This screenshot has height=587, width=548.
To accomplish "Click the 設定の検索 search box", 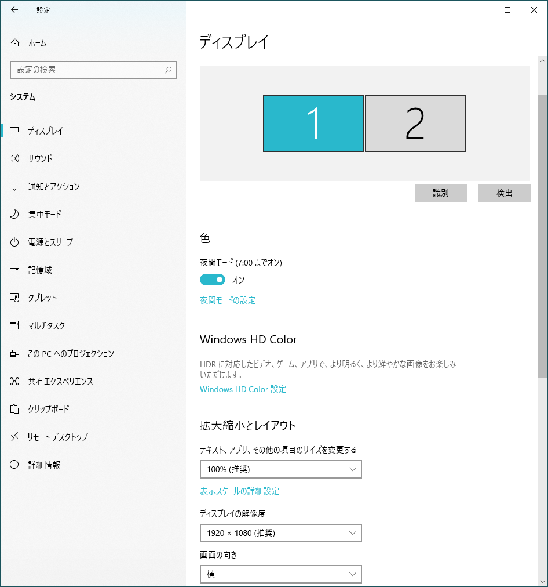I will click(93, 70).
